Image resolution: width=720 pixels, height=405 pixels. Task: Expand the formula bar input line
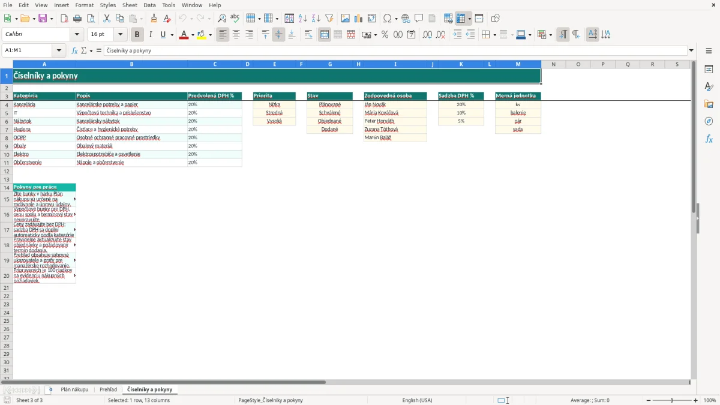pyautogui.click(x=691, y=50)
